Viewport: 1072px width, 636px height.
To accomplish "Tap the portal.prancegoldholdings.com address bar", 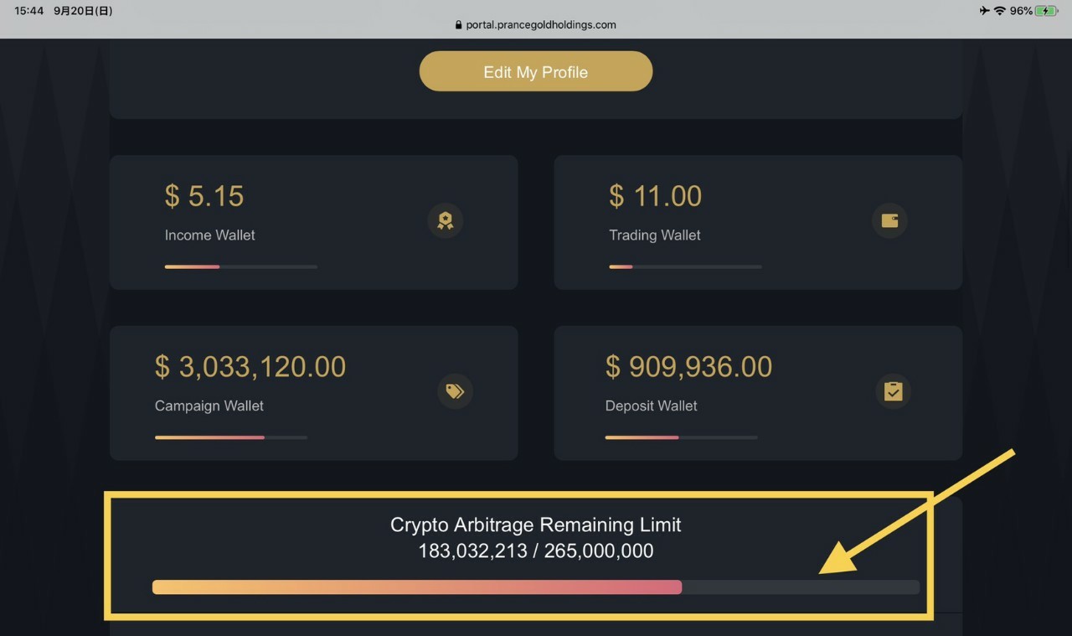I will point(536,25).
